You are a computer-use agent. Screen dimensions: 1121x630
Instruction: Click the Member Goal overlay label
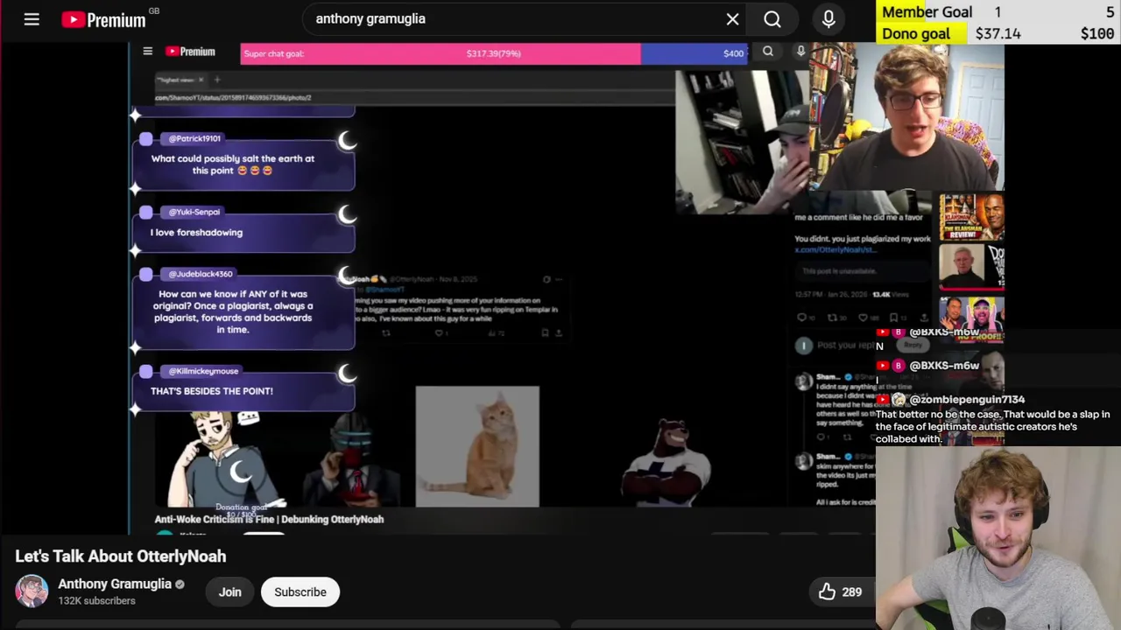coord(927,11)
